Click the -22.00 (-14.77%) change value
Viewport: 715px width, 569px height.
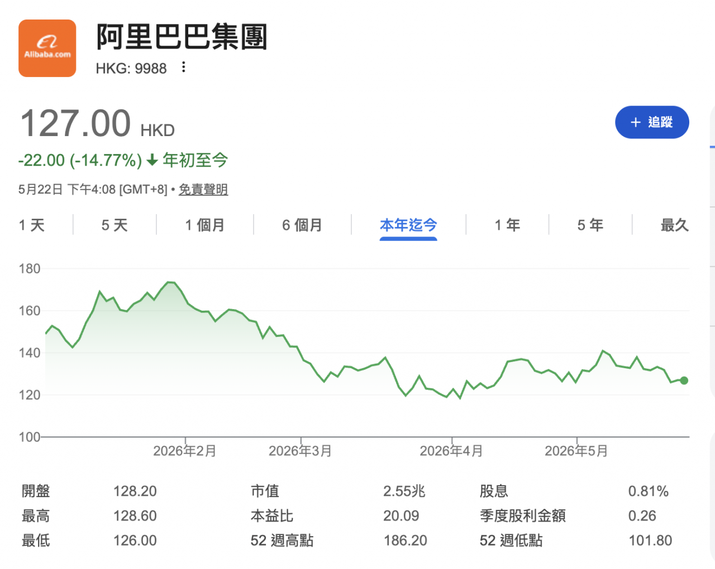(80, 161)
